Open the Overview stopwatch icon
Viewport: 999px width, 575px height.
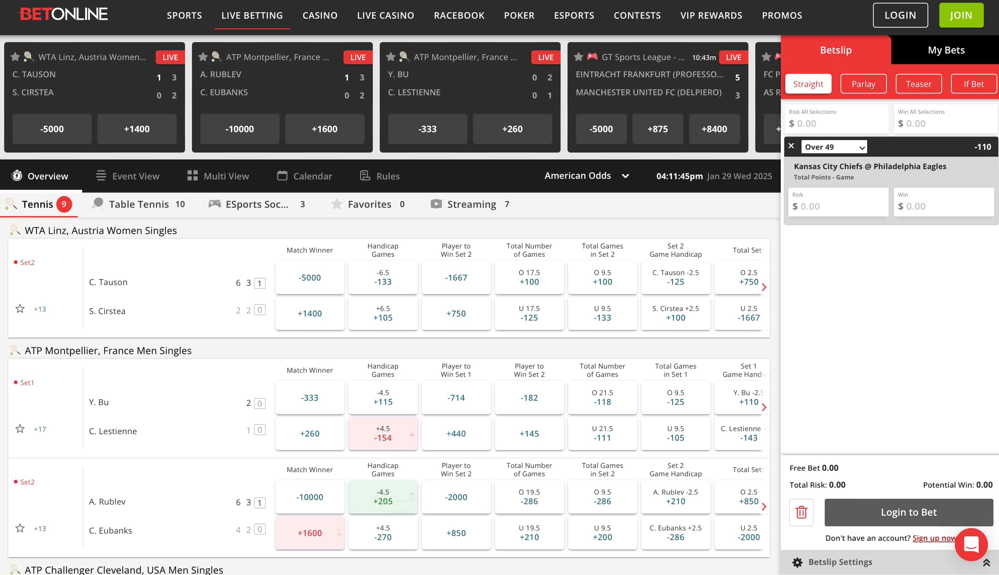click(16, 176)
